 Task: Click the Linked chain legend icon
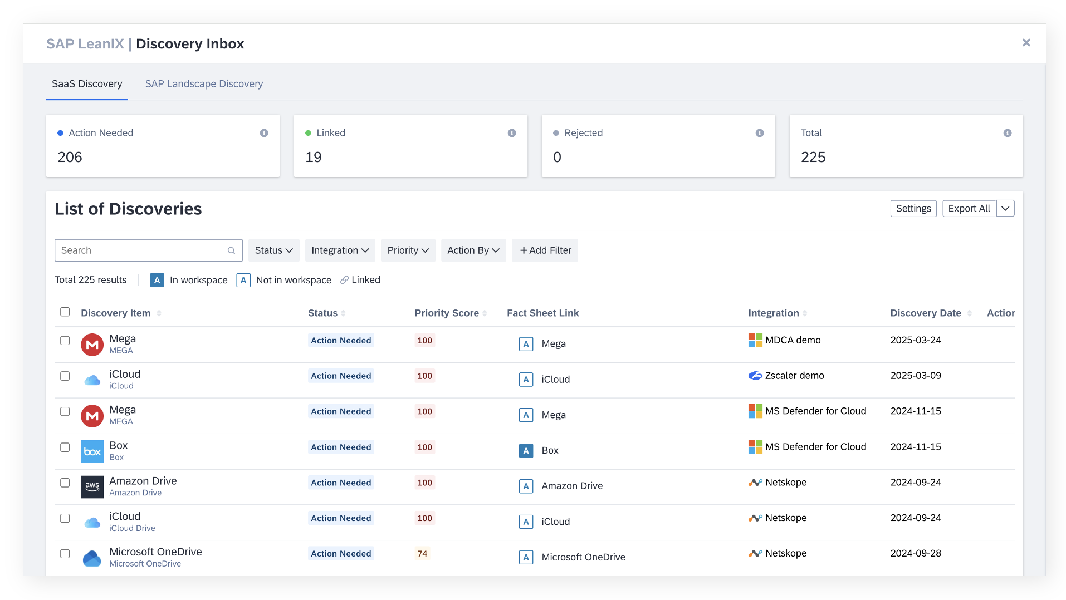click(x=344, y=280)
